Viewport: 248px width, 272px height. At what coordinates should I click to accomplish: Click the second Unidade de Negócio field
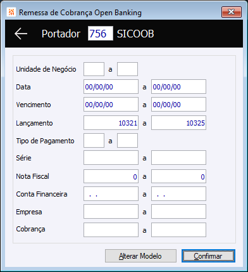coord(127,69)
